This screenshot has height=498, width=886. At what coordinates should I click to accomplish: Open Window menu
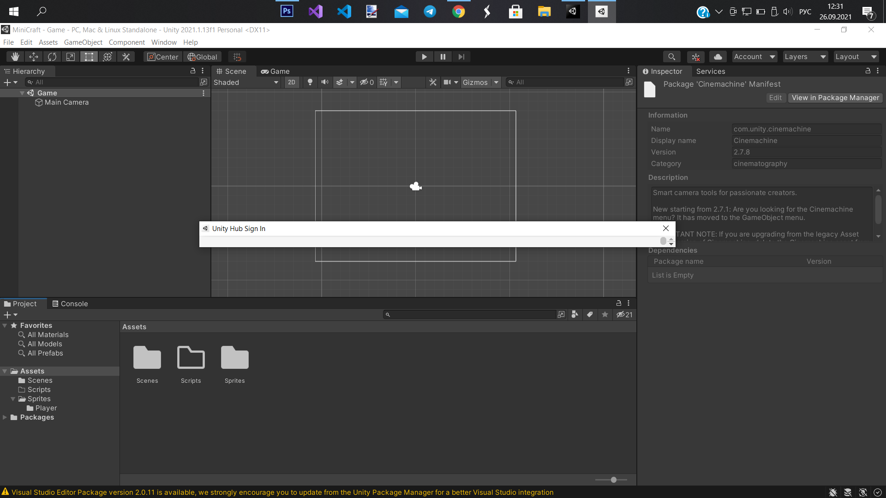164,42
